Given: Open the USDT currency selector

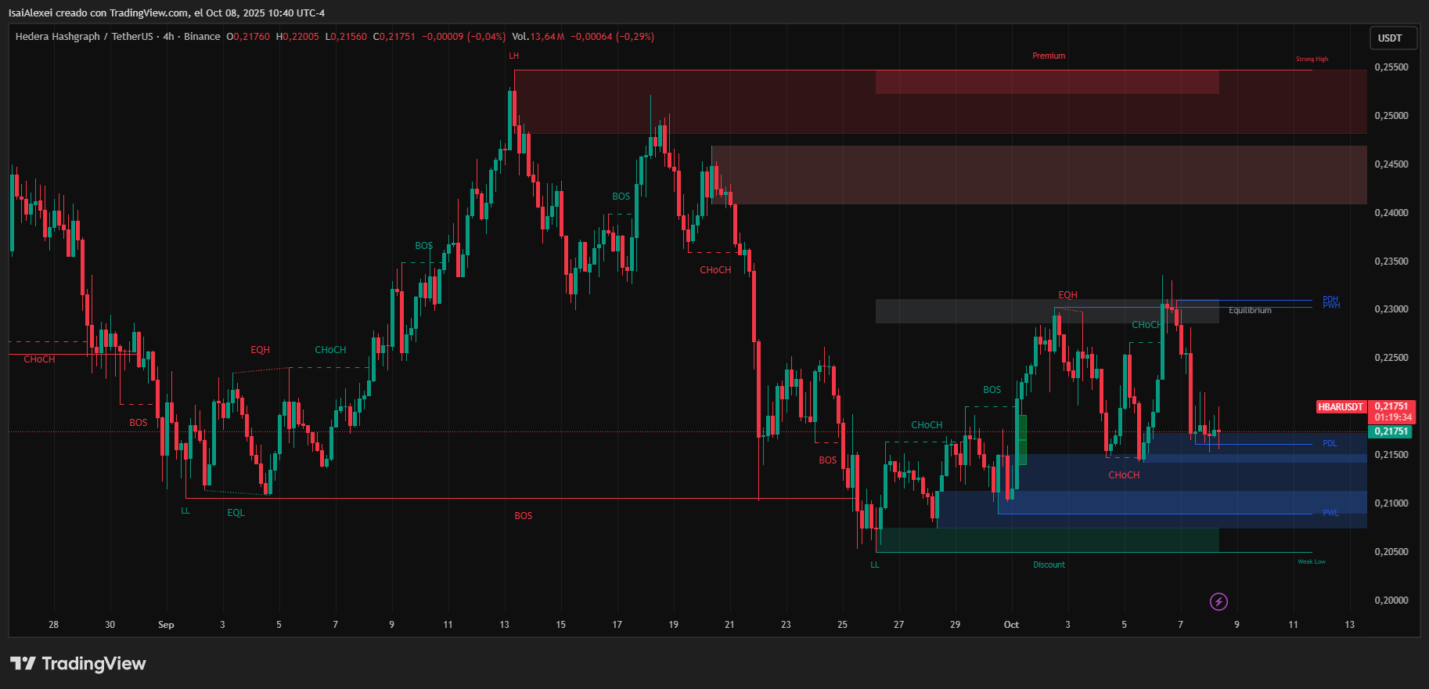Looking at the screenshot, I should click(1390, 38).
